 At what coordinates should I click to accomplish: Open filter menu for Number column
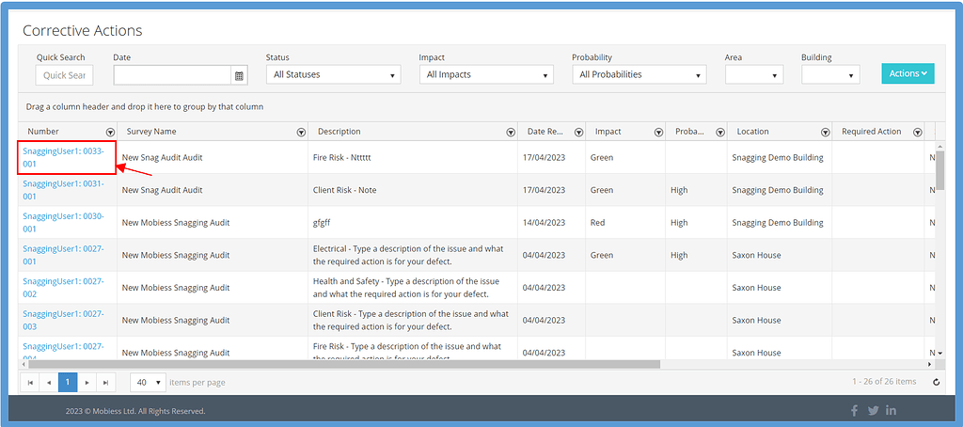pyautogui.click(x=111, y=132)
